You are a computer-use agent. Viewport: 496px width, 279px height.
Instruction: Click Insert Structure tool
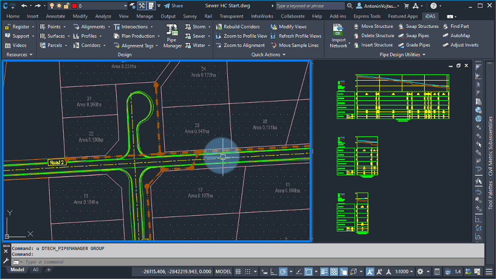click(x=373, y=45)
